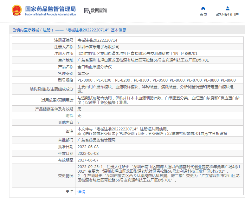Click the 附件 row label
Screen dimensions: 245x198
click(69, 116)
